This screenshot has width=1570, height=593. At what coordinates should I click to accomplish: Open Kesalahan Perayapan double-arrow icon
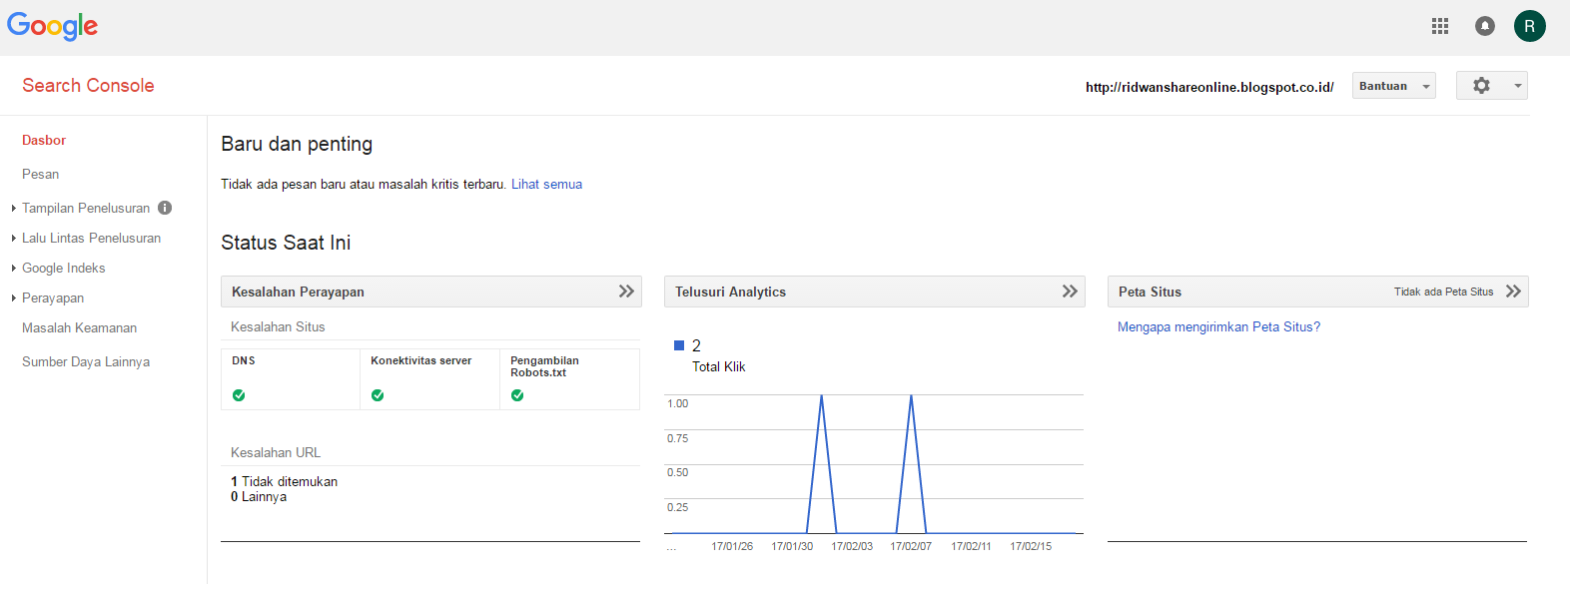(626, 292)
